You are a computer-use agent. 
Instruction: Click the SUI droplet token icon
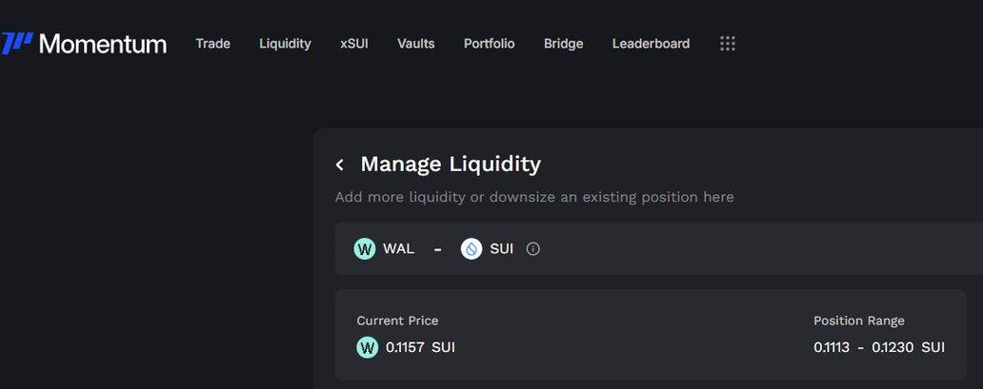pos(471,248)
